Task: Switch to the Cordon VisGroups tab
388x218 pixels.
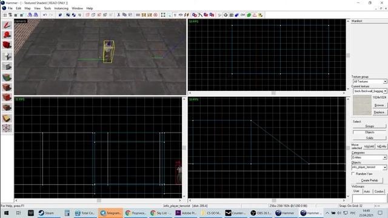Action: point(379,191)
